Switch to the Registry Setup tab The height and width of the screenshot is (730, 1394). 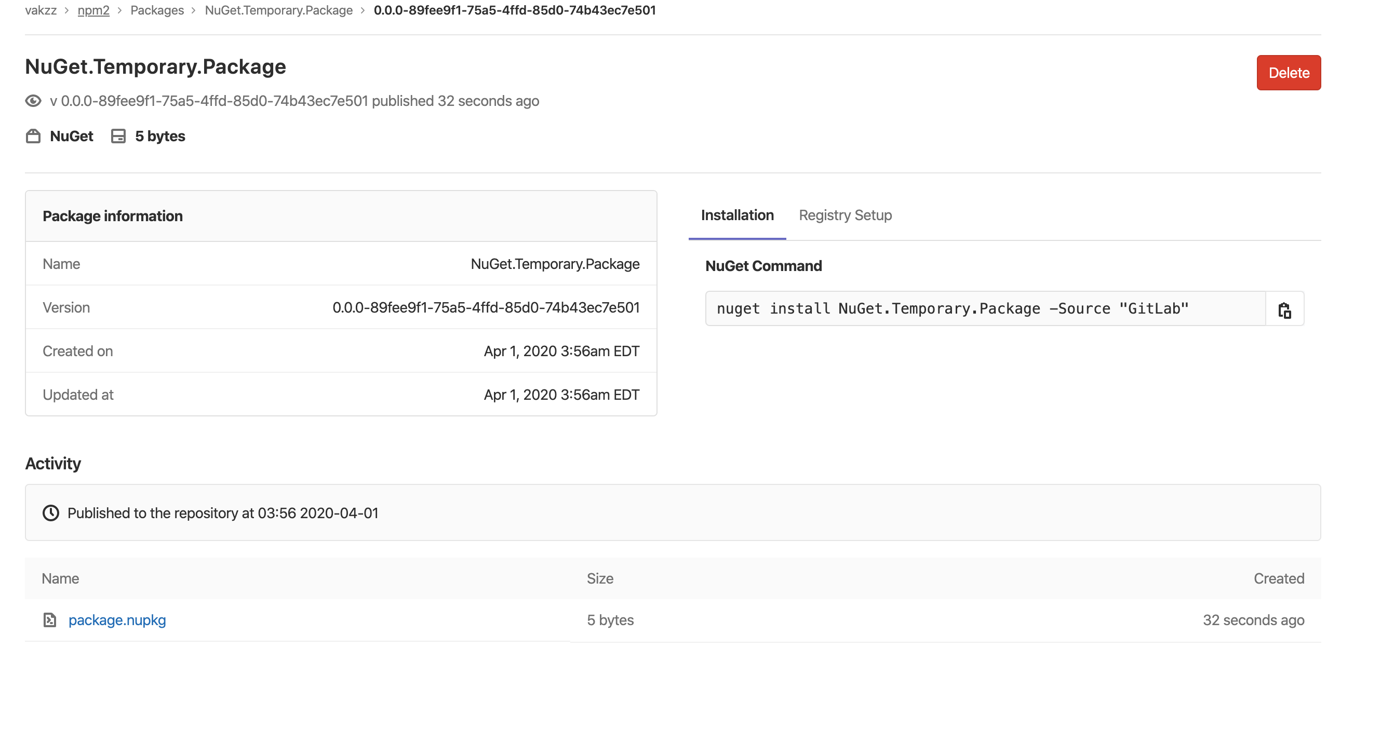point(845,215)
